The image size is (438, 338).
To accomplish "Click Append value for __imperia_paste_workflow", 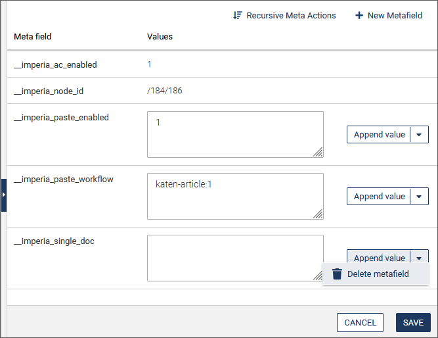I will coord(379,197).
